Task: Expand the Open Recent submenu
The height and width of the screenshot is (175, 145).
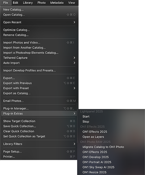Action: (x=39, y=22)
